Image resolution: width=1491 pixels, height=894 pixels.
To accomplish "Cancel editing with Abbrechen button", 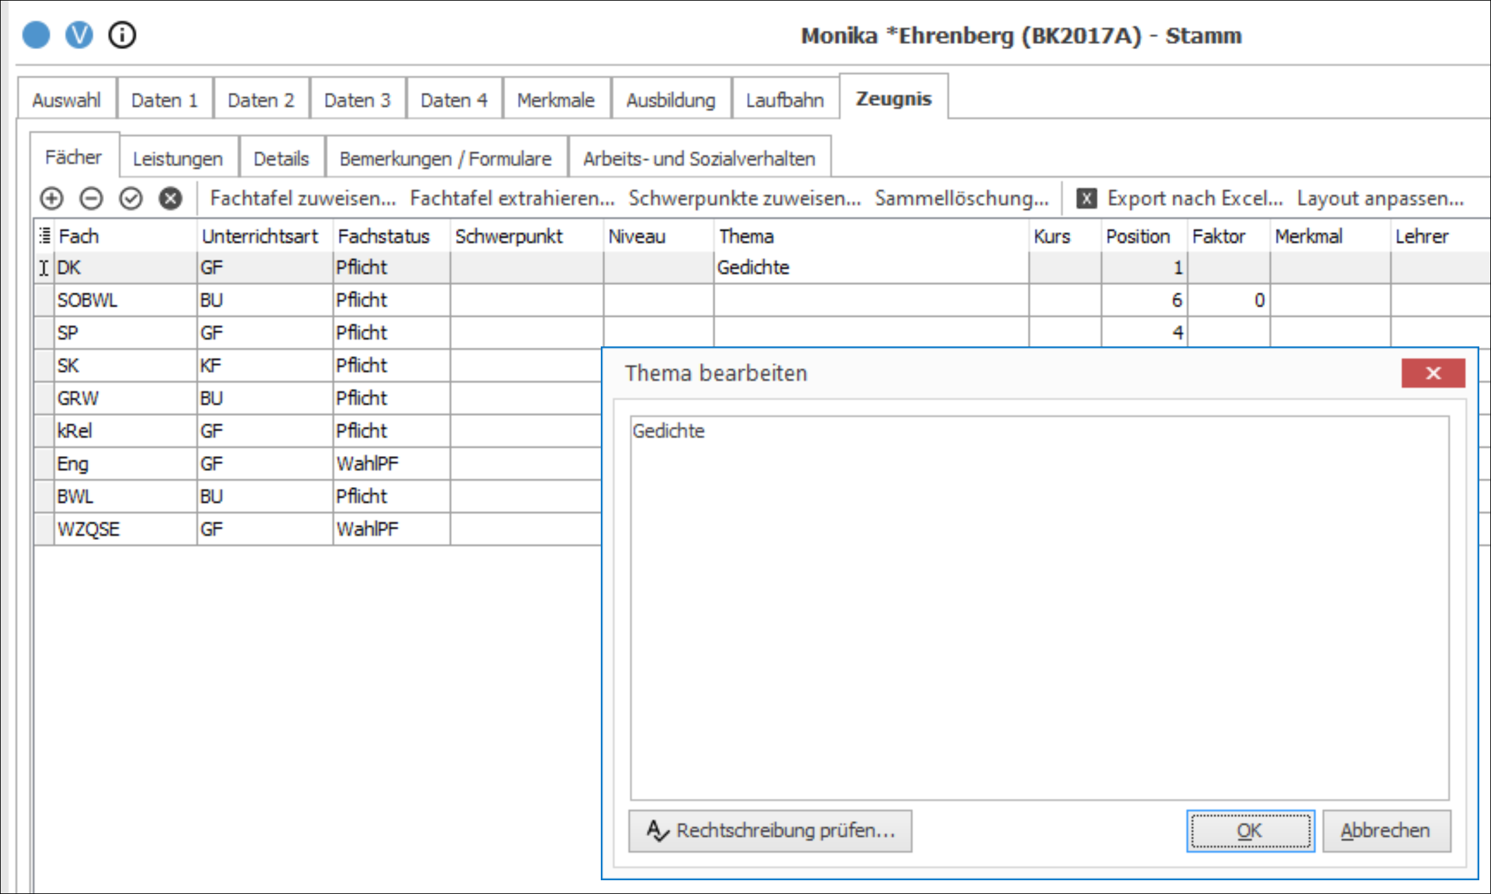I will click(x=1386, y=831).
